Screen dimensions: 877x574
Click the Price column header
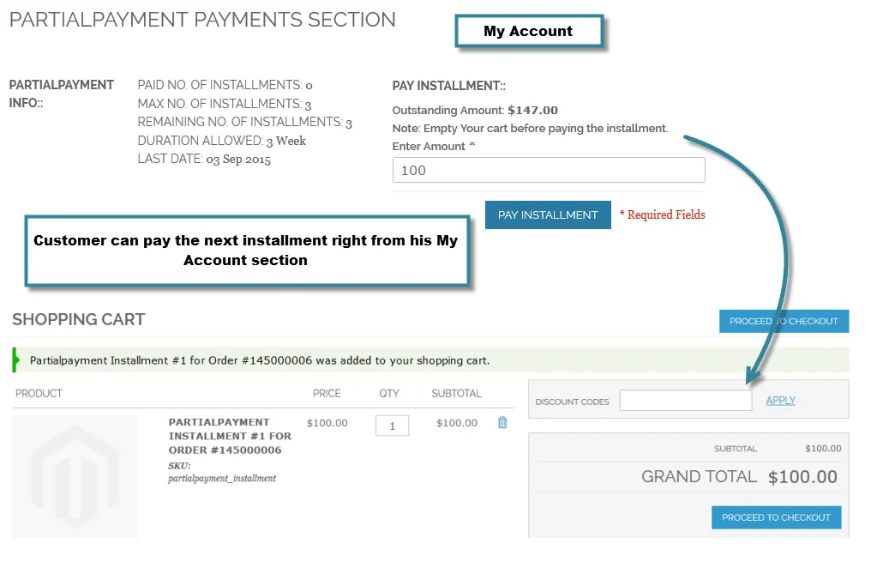coord(327,393)
